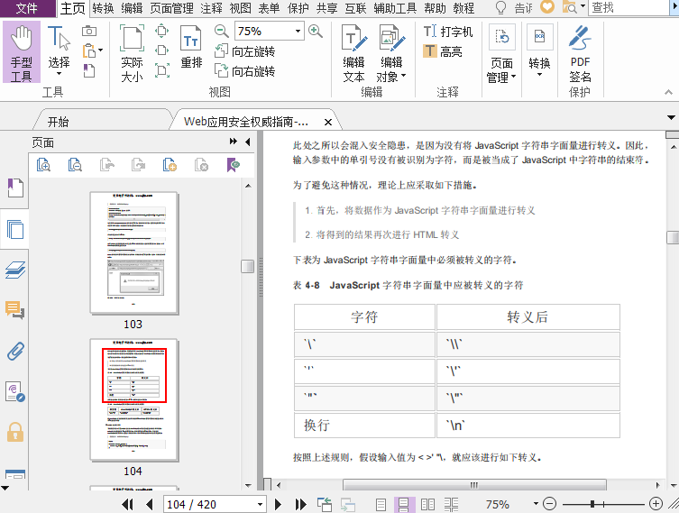Open the document tab list dropdown arrow
This screenshot has height=513, width=679.
671,117
